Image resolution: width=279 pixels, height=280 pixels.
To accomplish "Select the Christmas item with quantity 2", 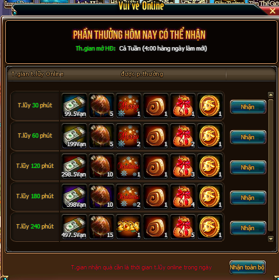I will pyautogui.click(x=129, y=197).
